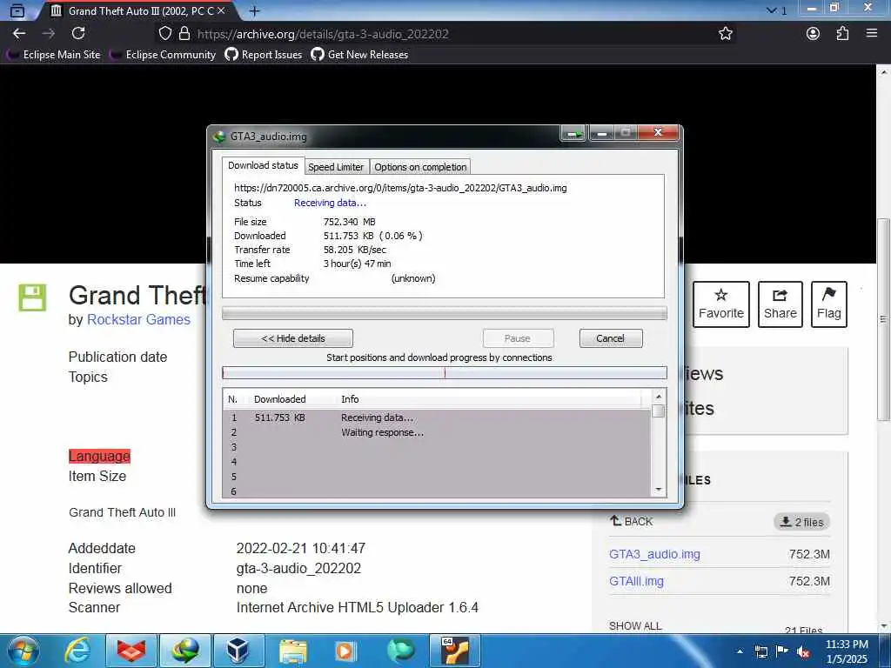Open Internet Download Manager on the taskbar

click(x=185, y=651)
